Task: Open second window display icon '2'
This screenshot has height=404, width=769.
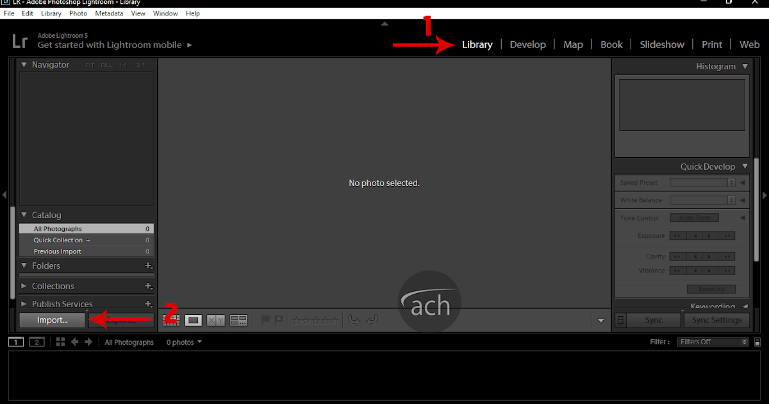Action: point(37,342)
